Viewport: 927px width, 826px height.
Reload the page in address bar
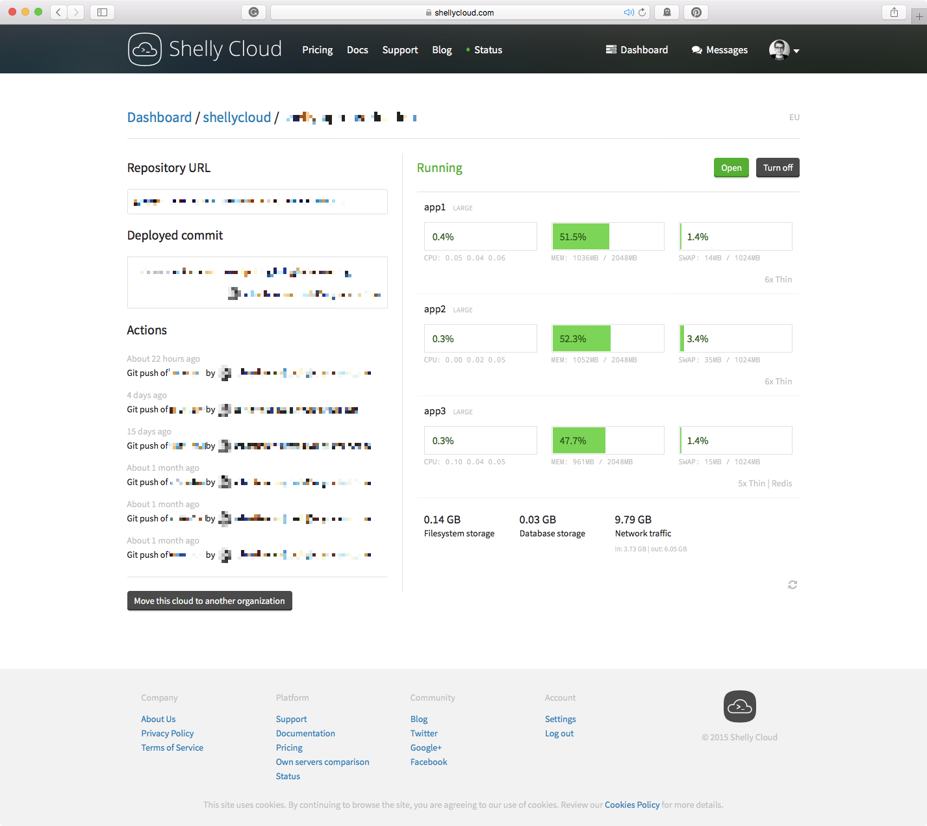pos(642,12)
